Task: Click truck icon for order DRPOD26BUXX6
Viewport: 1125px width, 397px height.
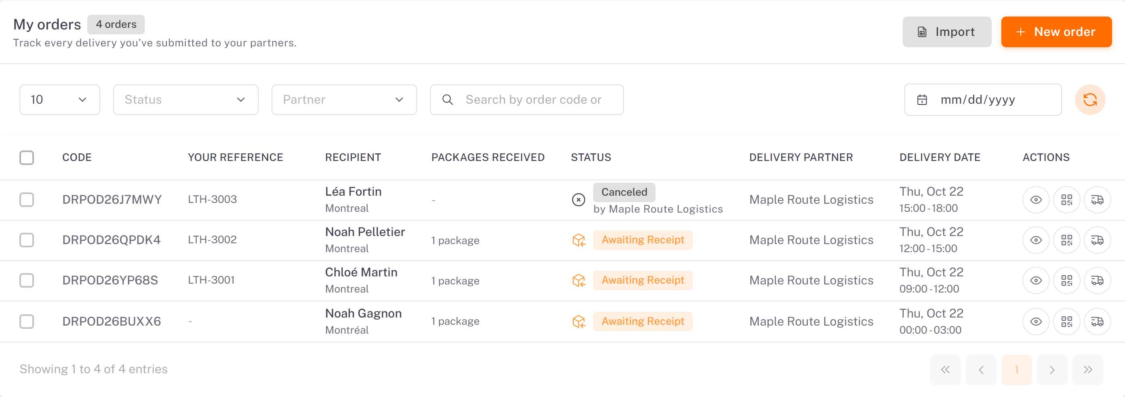Action: click(x=1097, y=322)
